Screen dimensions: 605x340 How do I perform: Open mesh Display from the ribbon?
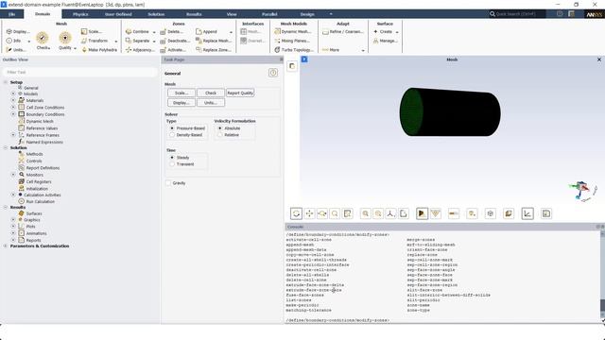[x=18, y=31]
